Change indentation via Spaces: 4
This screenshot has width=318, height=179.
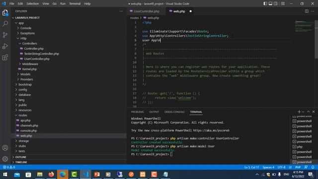(x=268, y=167)
